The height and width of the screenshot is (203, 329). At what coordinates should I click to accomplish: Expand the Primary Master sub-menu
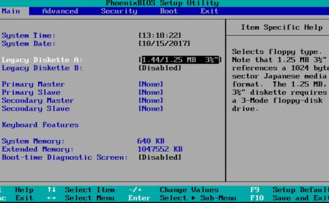point(33,84)
